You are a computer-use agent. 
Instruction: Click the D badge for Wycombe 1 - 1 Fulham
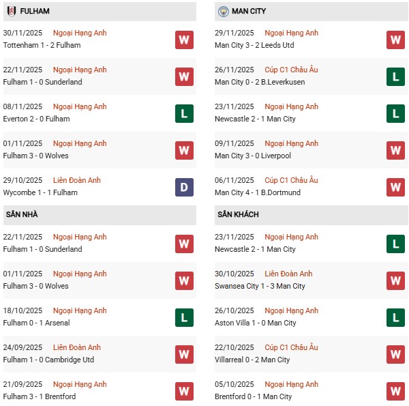(x=184, y=187)
